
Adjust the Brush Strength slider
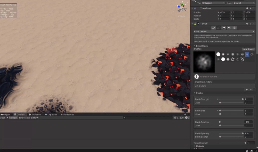point(231,99)
